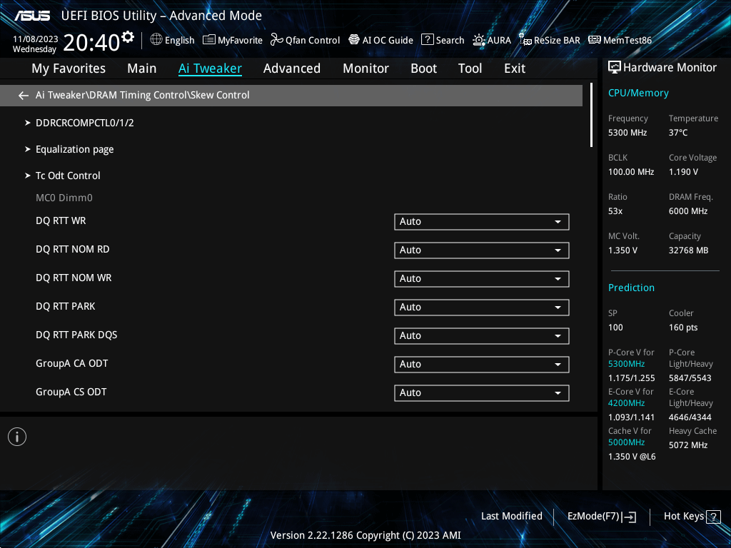Open the Exit tab
Screen dimensions: 731x548
[515, 68]
